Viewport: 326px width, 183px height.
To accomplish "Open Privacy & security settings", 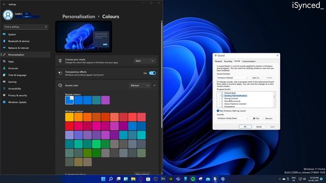I will (x=25, y=96).
